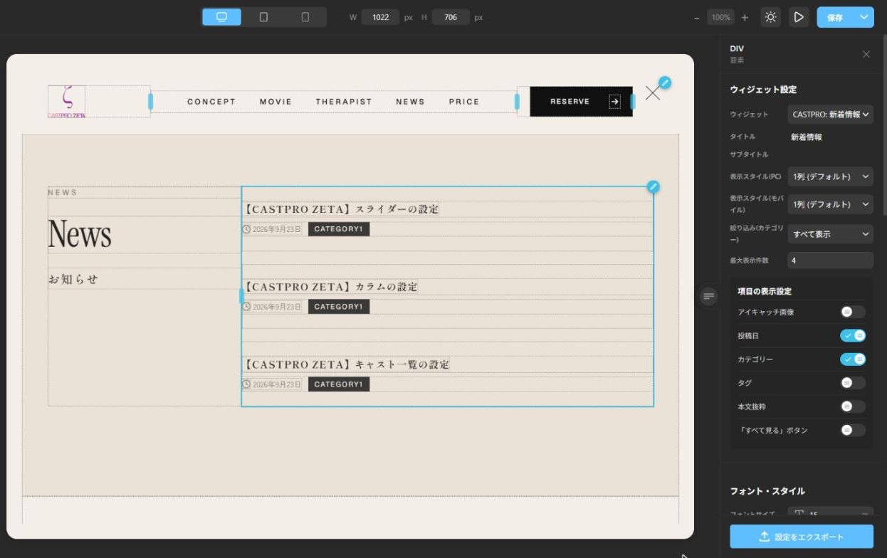Click the play preview icon
The image size is (887, 558).
[x=799, y=17]
